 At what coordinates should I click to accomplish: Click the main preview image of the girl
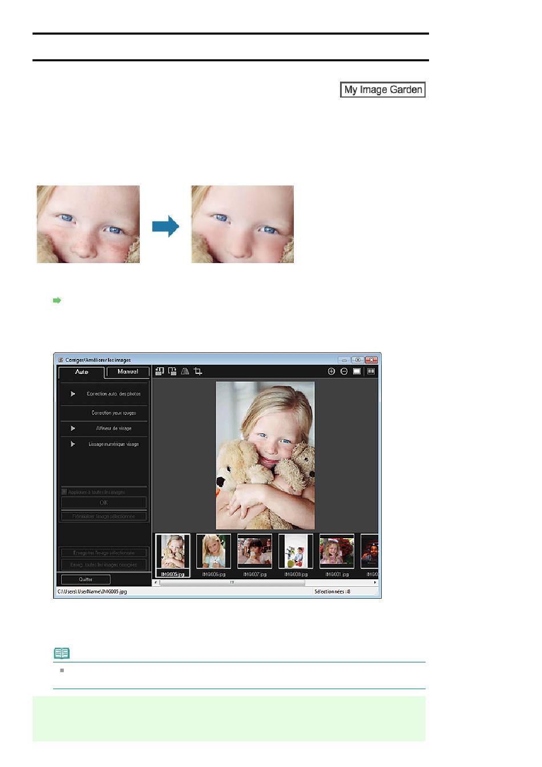tap(265, 455)
